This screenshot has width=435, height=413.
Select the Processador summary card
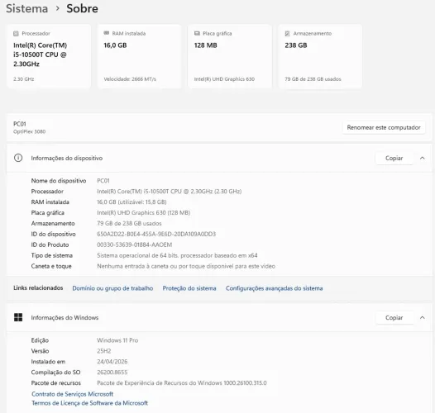click(x=49, y=56)
